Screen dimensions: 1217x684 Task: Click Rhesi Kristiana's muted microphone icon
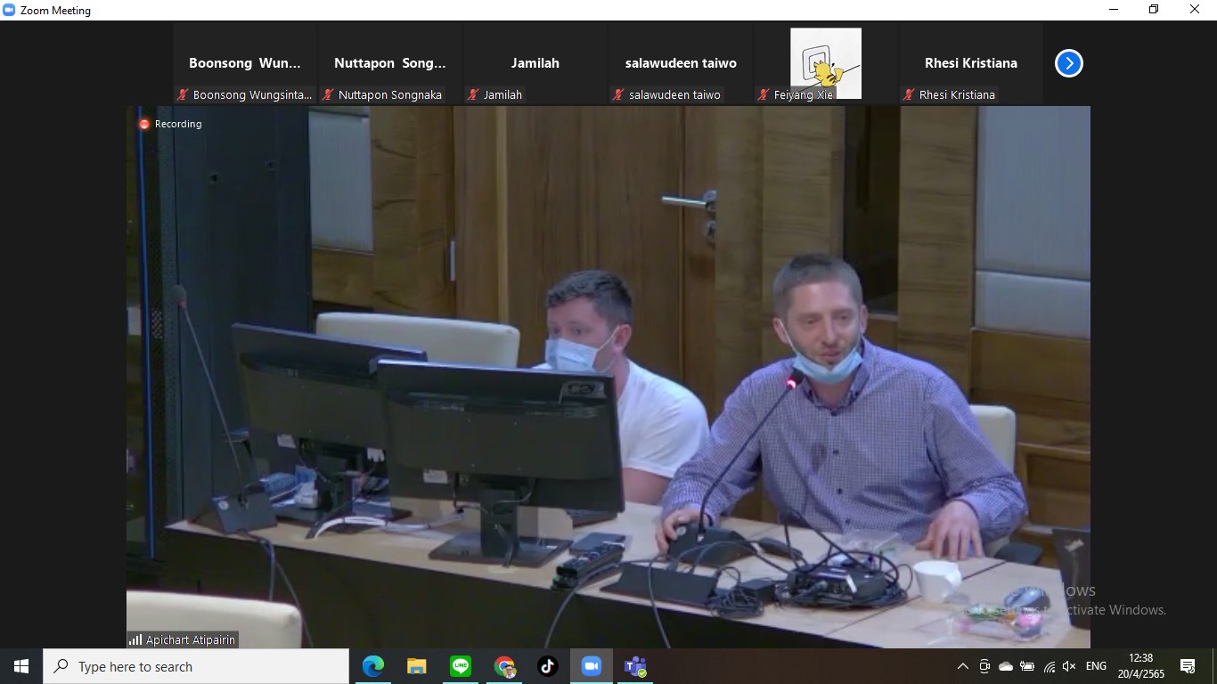pos(909,94)
